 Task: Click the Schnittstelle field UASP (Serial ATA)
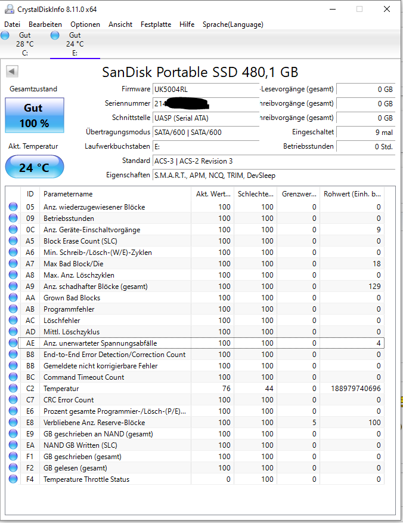(206, 118)
